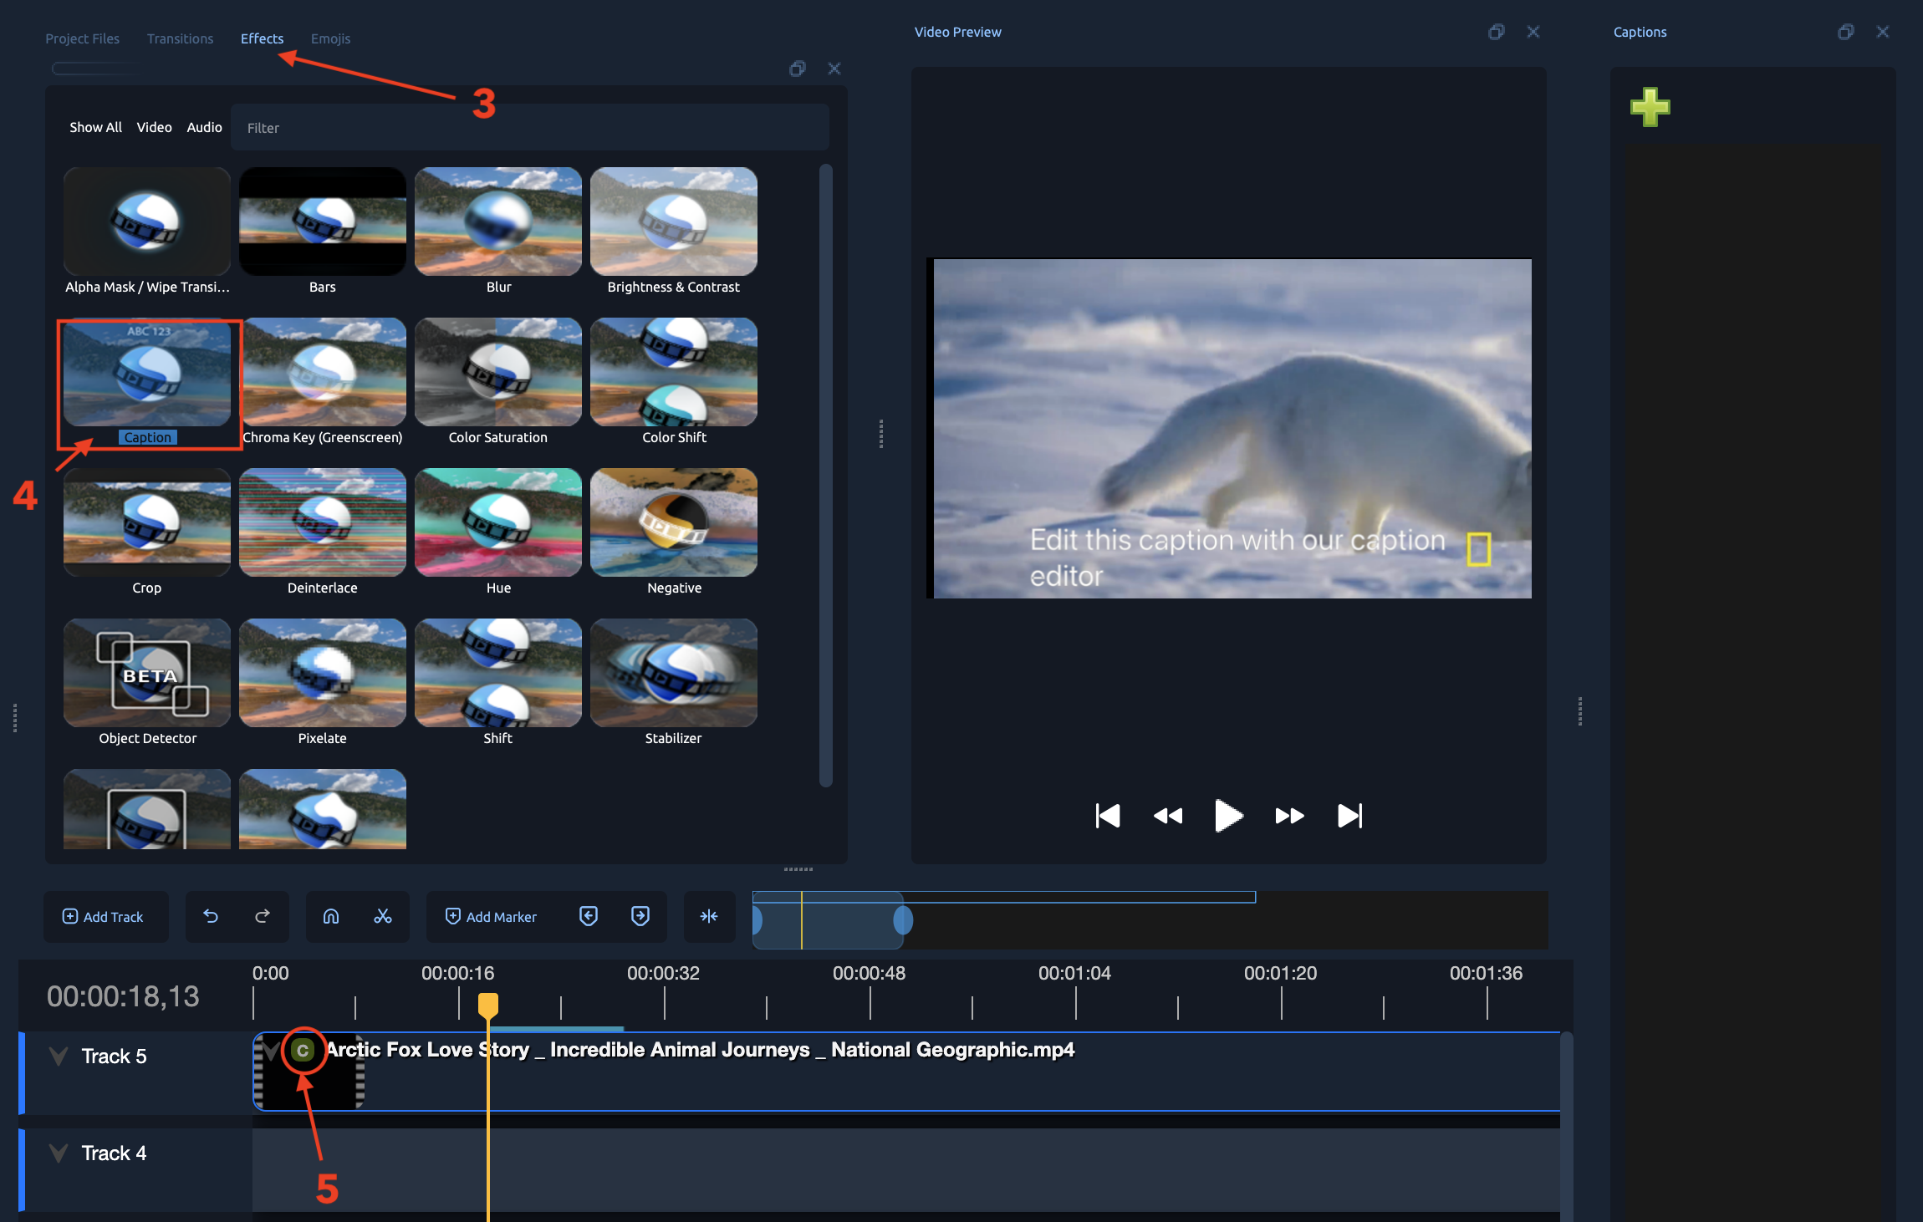
Task: Toggle the magnet snapping icon
Action: (331, 916)
